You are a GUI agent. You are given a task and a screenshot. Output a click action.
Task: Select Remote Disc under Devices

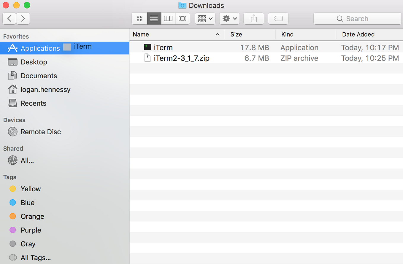(64, 132)
